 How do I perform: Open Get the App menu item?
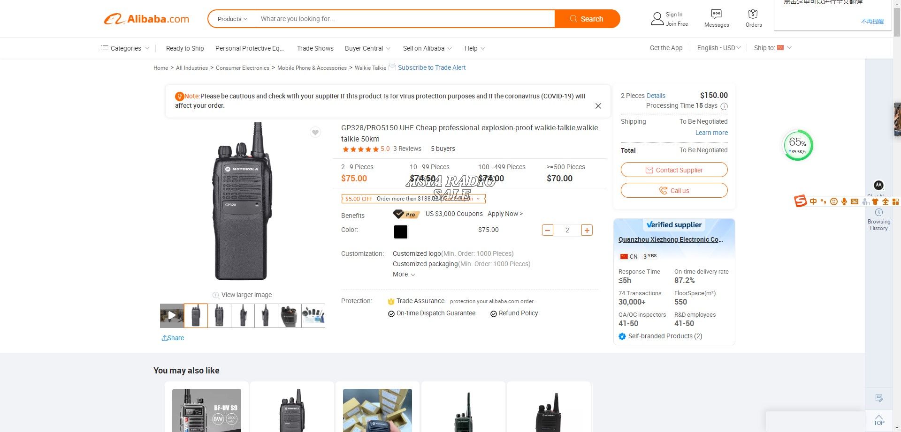pyautogui.click(x=666, y=48)
